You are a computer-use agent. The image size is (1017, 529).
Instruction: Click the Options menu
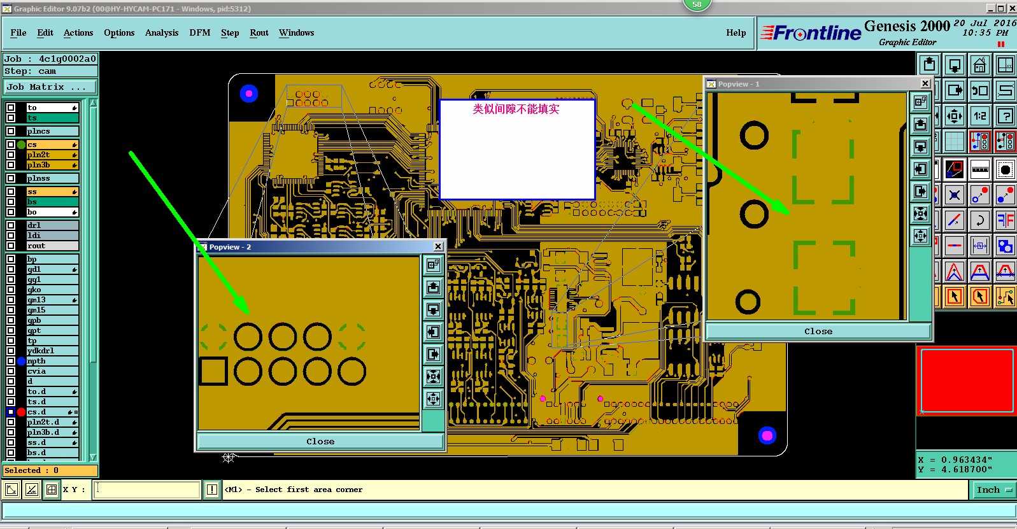[x=119, y=32]
